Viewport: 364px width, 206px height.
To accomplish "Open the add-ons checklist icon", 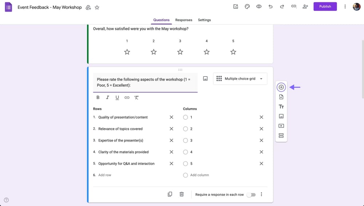I will pyautogui.click(x=236, y=7).
